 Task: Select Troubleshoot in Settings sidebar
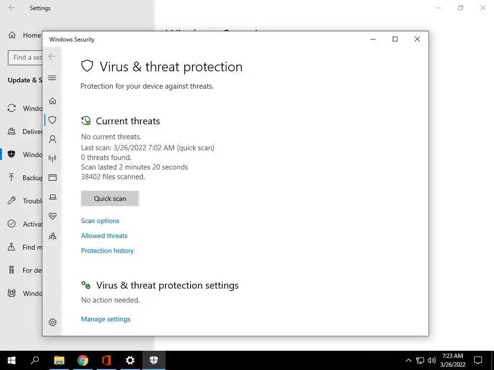click(25, 201)
